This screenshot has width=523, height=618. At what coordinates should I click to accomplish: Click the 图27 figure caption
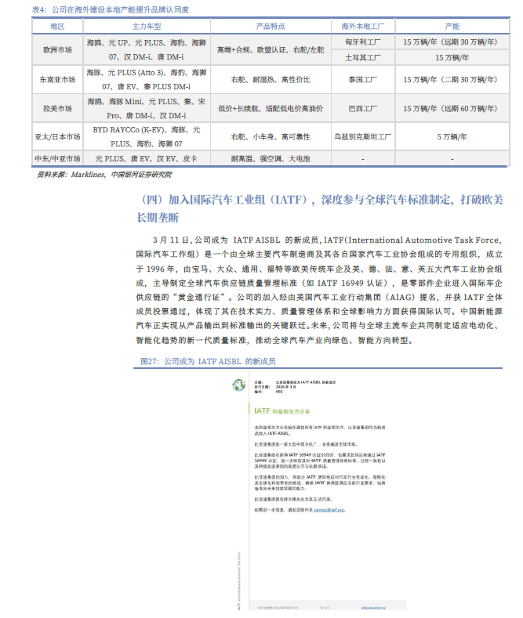tap(209, 361)
